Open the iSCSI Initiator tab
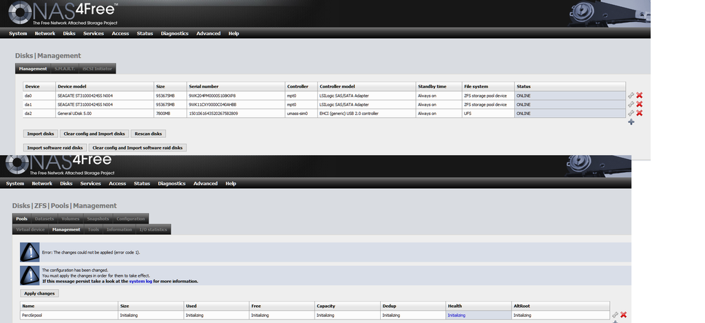 coord(98,69)
